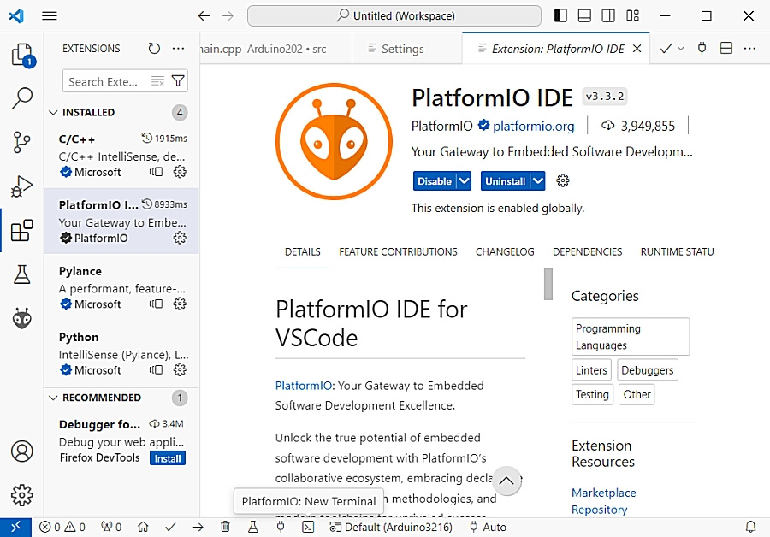Open the platformio.org publisher link
Screen dimensions: 770x537
(x=533, y=126)
